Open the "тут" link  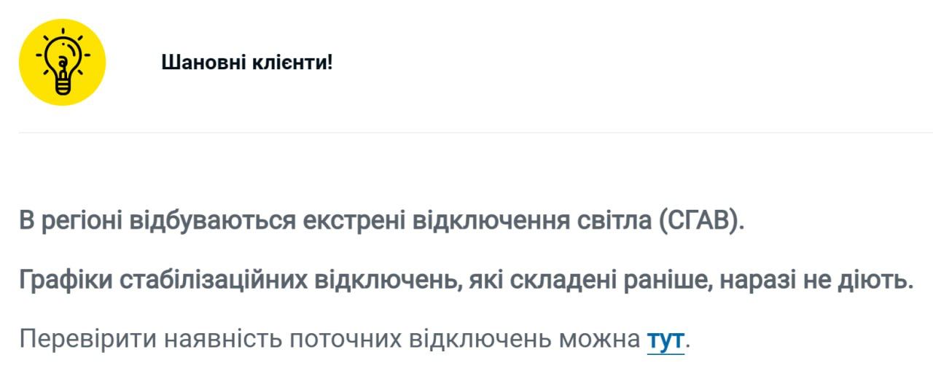point(665,340)
